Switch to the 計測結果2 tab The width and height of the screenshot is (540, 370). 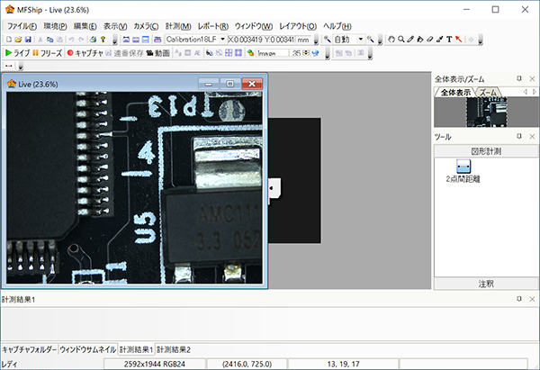[x=174, y=348]
